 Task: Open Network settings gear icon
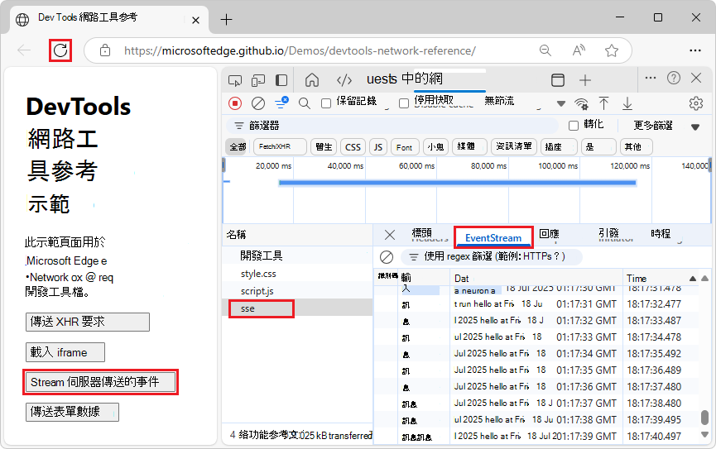point(695,103)
